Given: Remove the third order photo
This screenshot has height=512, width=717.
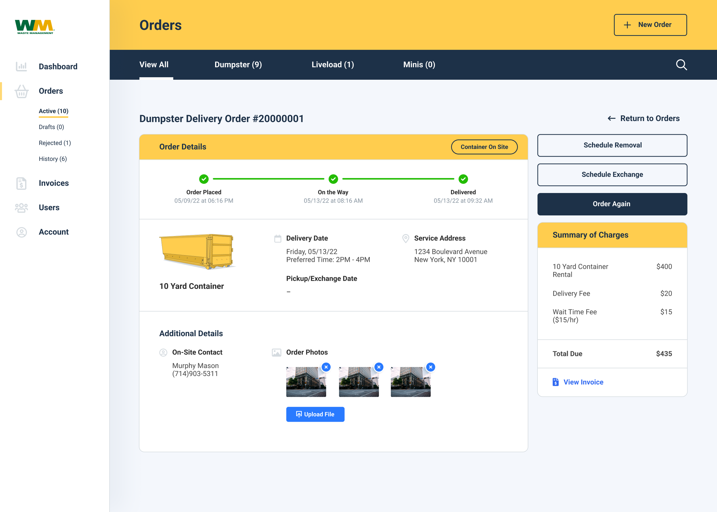Looking at the screenshot, I should coord(430,367).
